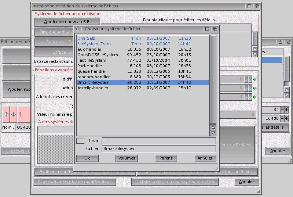Click the Nom field containing OS420
This screenshot has height=197, width=293.
click(x=23, y=128)
